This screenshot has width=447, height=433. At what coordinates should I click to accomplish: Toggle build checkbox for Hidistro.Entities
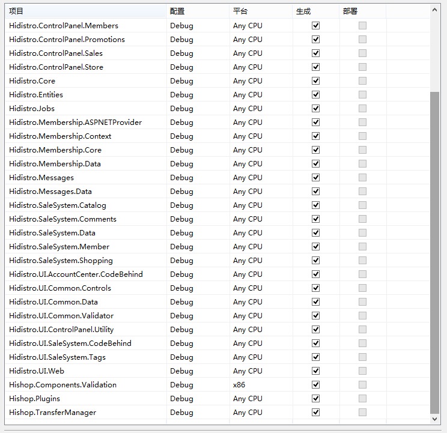coord(315,94)
